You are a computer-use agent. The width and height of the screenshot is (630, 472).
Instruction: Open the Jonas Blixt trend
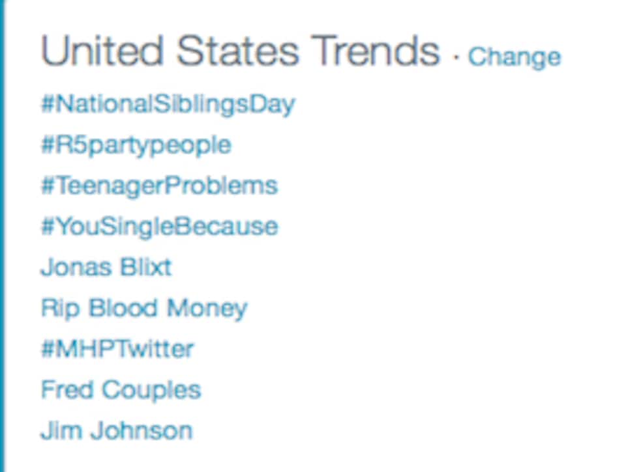coord(106,267)
